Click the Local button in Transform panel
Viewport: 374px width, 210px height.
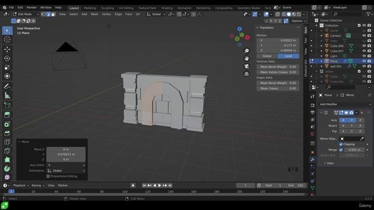pos(288,56)
